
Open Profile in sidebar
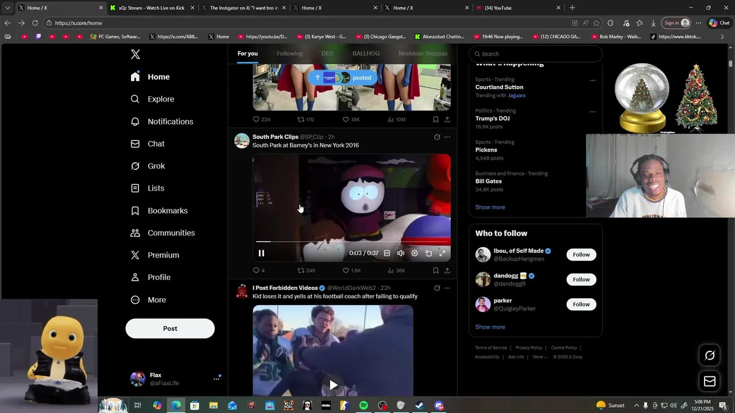150,277
